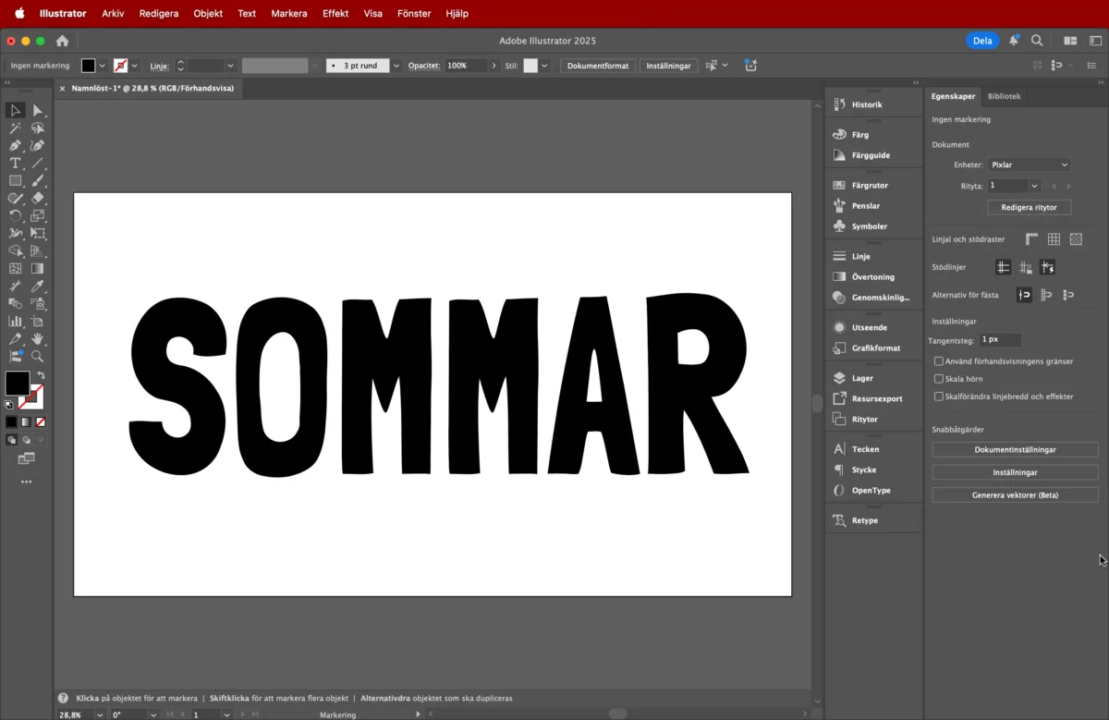Toggle ruler display in Linjal och stödraster
The width and height of the screenshot is (1109, 720).
(1032, 239)
